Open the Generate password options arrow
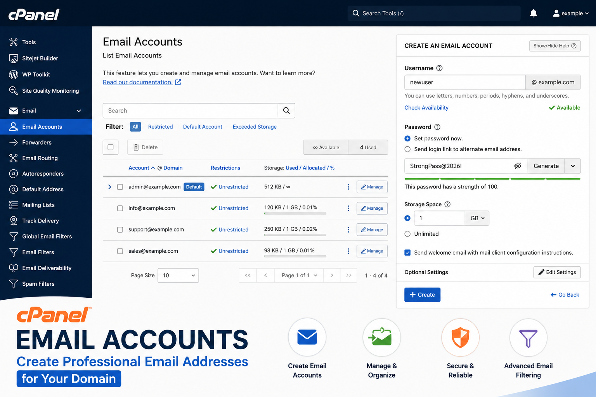Screen dimensions: 596x397 [573, 166]
